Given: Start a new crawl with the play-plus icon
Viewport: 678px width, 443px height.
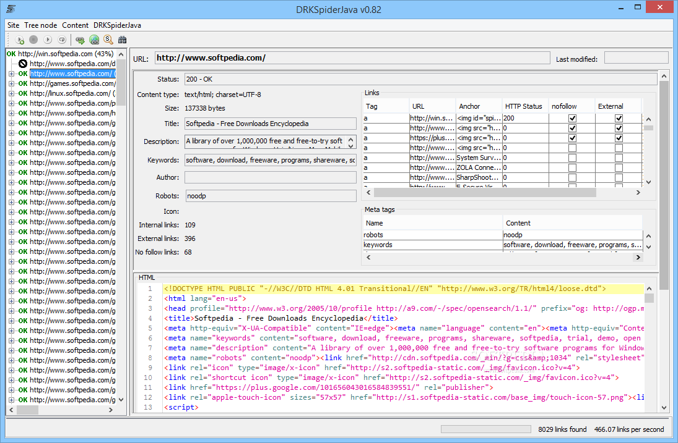Looking at the screenshot, I should pos(19,40).
